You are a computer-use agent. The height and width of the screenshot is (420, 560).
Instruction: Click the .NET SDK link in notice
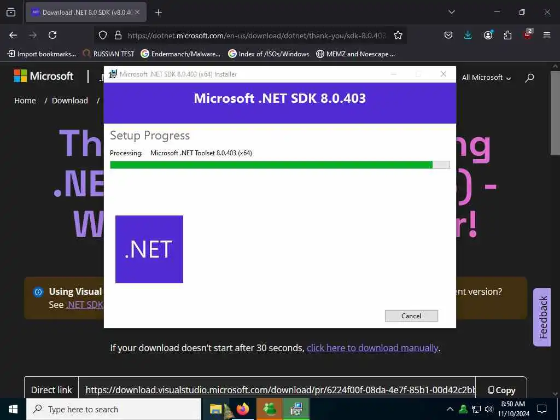click(x=85, y=305)
